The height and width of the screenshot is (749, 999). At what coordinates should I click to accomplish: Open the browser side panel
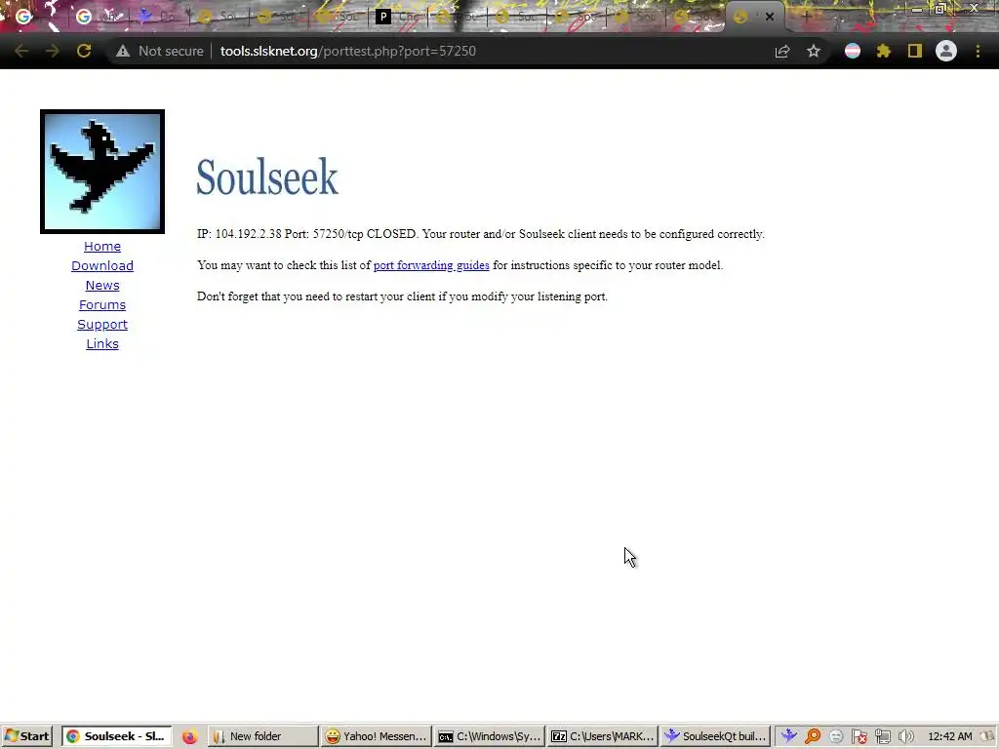coord(915,51)
